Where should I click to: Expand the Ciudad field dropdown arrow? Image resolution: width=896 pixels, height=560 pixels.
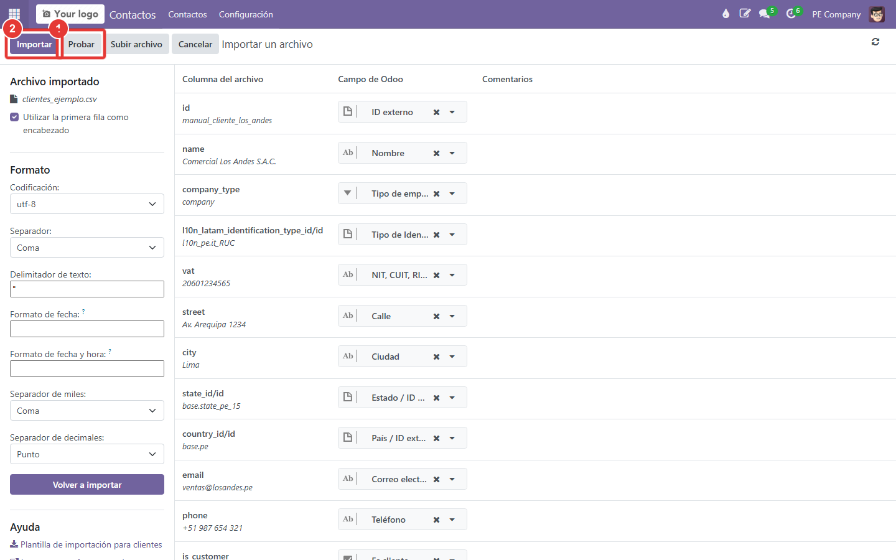pos(452,357)
